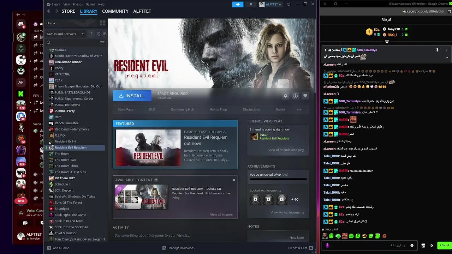Open the Steam announcements megaphone button
Screen dimensions: 452x254
(x=238, y=4)
